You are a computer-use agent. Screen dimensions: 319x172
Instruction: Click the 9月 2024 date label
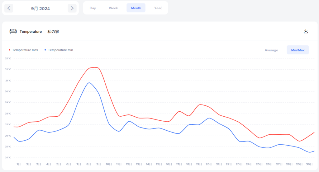click(x=40, y=8)
